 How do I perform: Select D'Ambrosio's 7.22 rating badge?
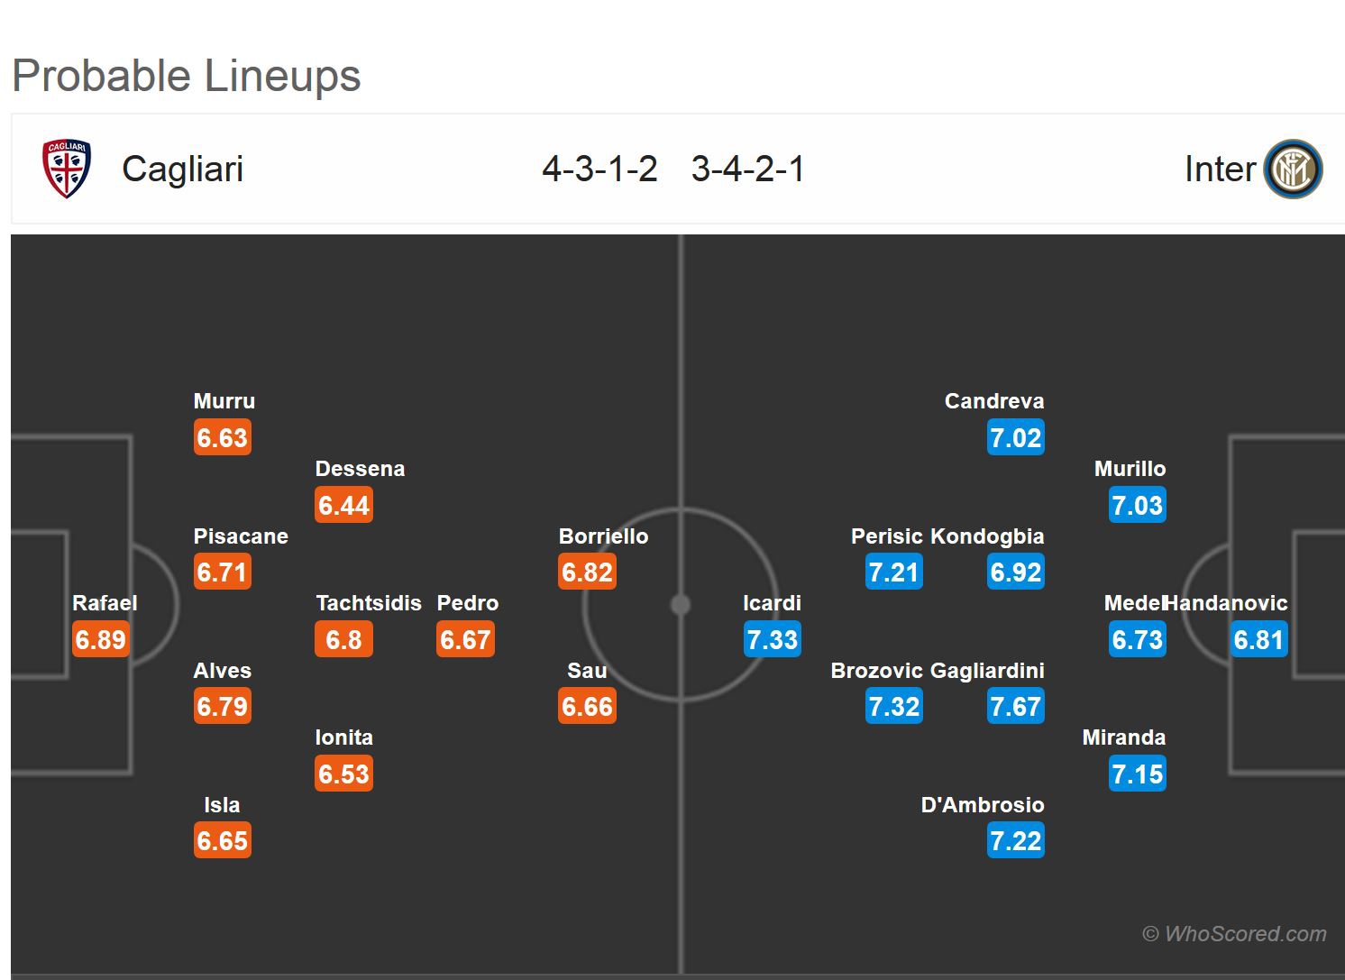(1016, 841)
